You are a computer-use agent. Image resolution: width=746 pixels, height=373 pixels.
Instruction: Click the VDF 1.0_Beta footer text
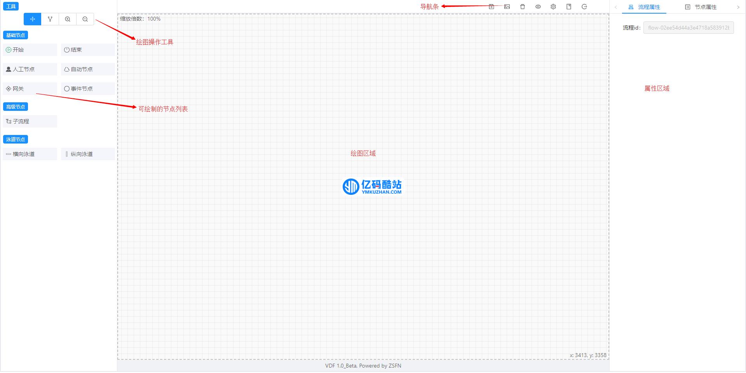click(x=363, y=366)
